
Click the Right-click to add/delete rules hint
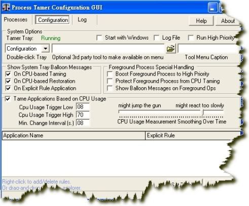point(37,182)
